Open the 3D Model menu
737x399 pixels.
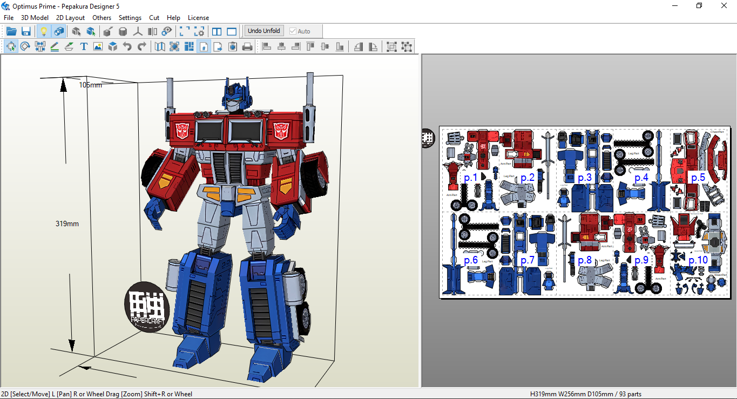(35, 18)
